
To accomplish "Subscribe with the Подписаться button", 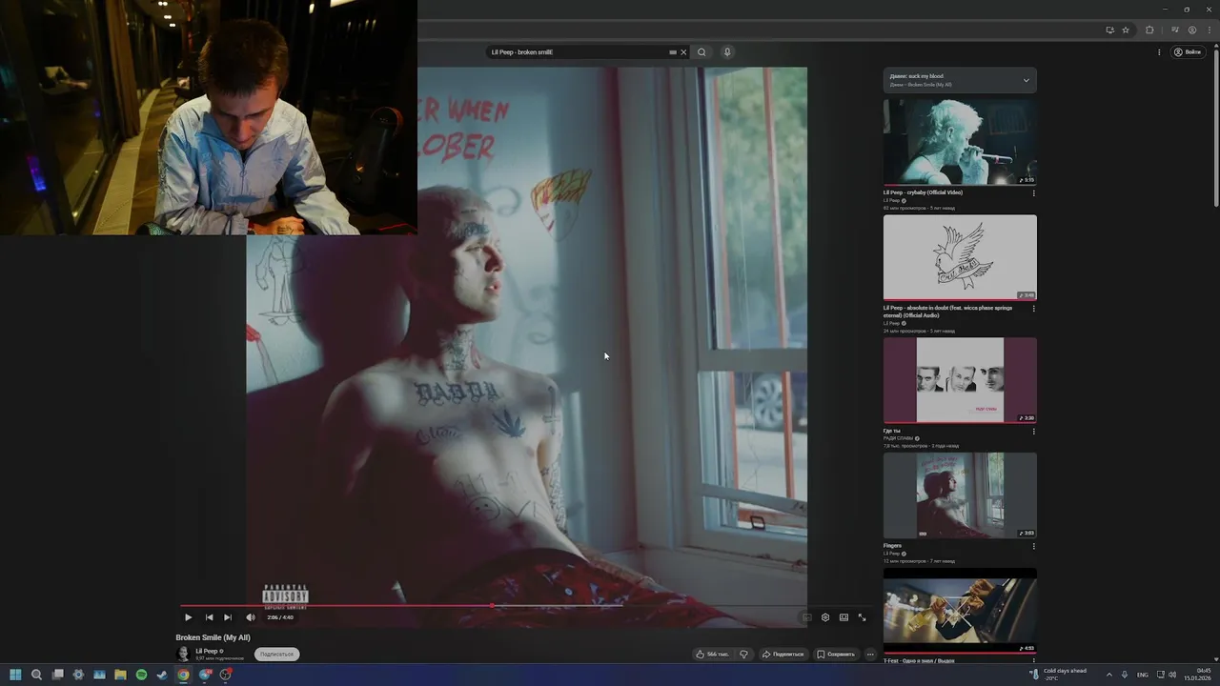I will click(x=276, y=655).
